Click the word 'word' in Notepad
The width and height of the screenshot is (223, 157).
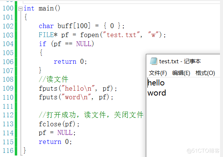[157, 93]
